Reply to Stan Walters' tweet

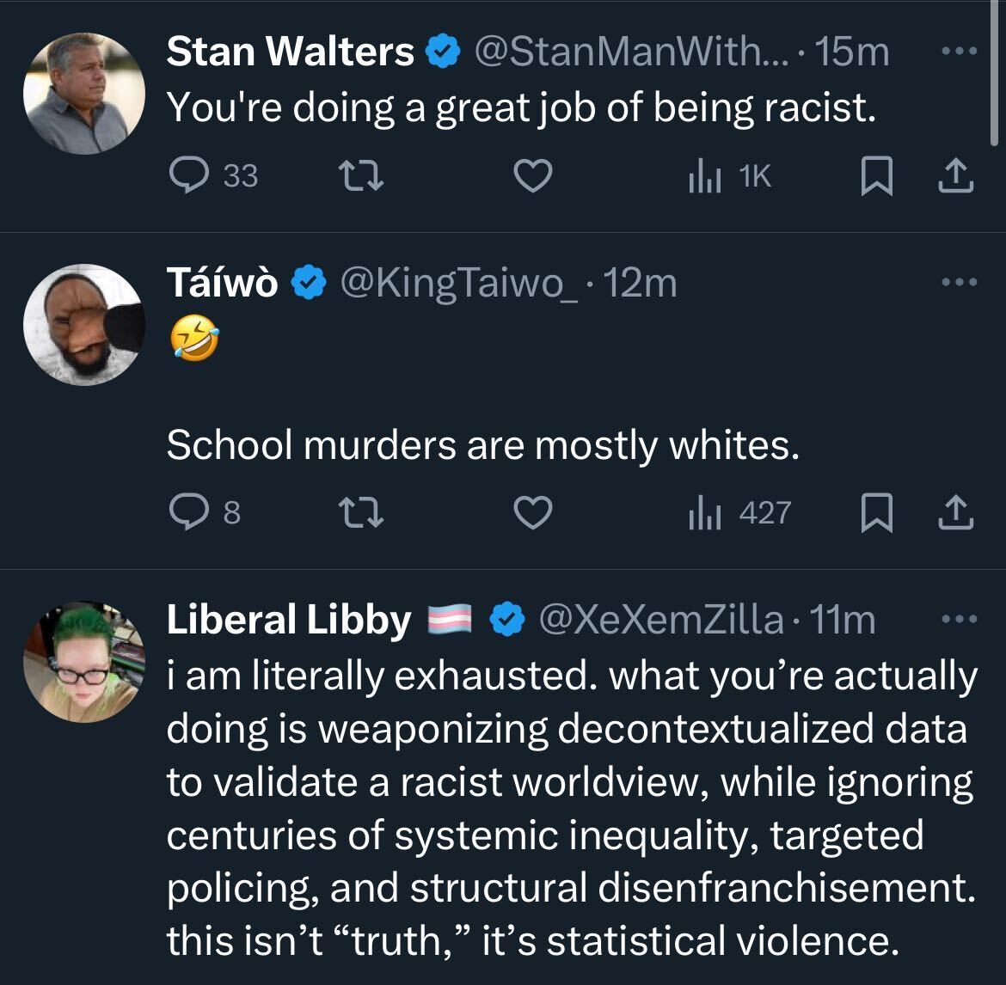pos(186,176)
